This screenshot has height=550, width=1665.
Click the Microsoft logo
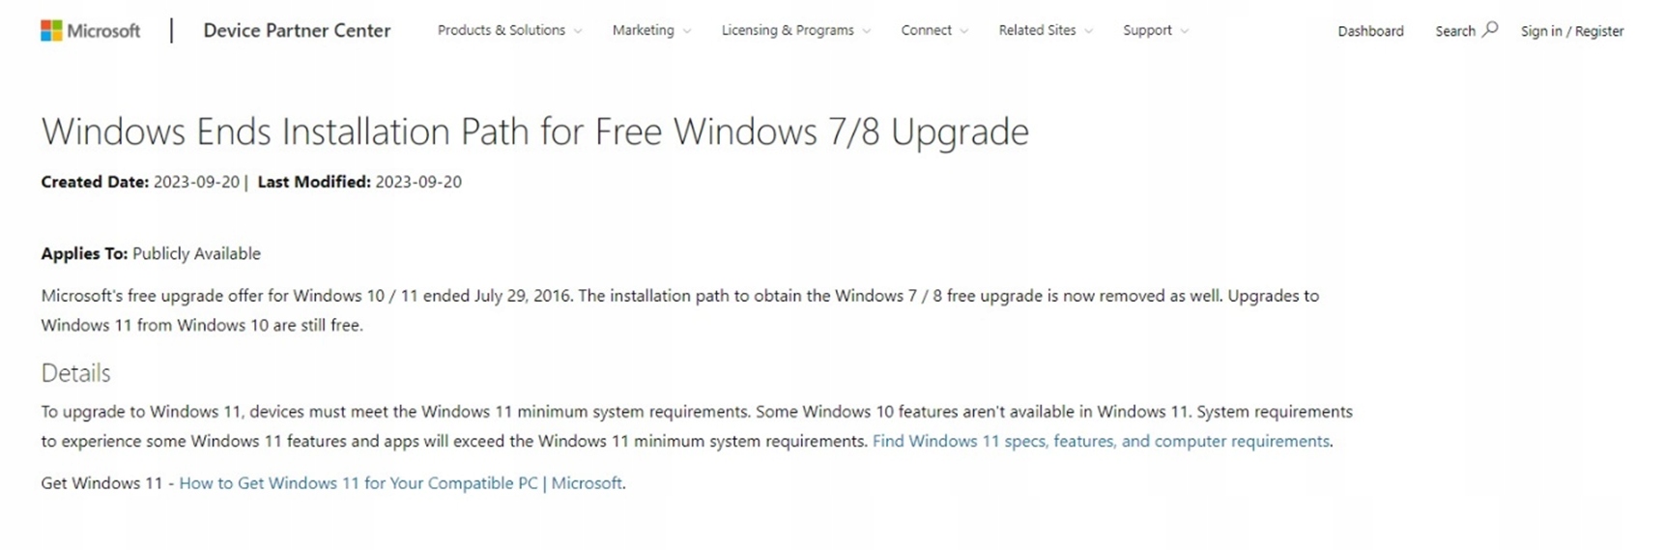pyautogui.click(x=90, y=31)
